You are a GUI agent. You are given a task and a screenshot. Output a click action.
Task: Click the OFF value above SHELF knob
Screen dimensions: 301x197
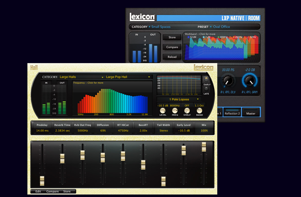[x=187, y=106]
